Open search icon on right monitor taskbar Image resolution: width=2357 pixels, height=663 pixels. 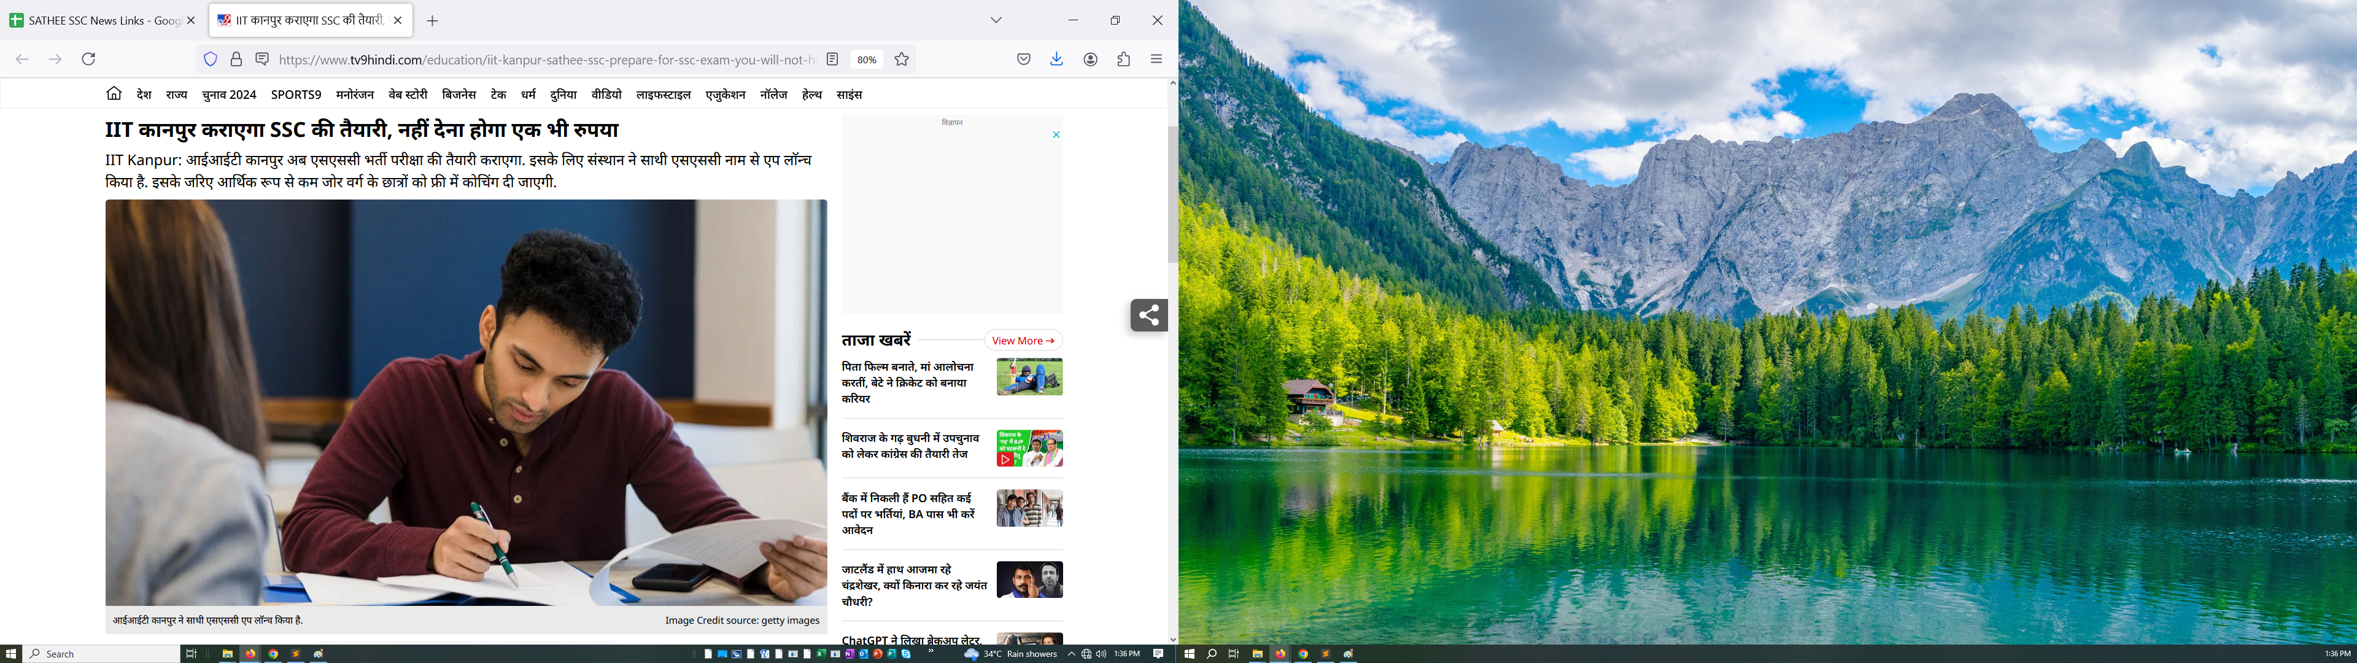pos(1212,654)
